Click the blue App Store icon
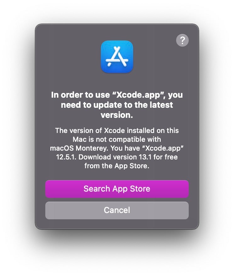234x276 pixels. tap(117, 57)
